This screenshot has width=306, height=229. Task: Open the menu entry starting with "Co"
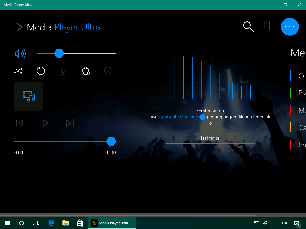coord(298,75)
